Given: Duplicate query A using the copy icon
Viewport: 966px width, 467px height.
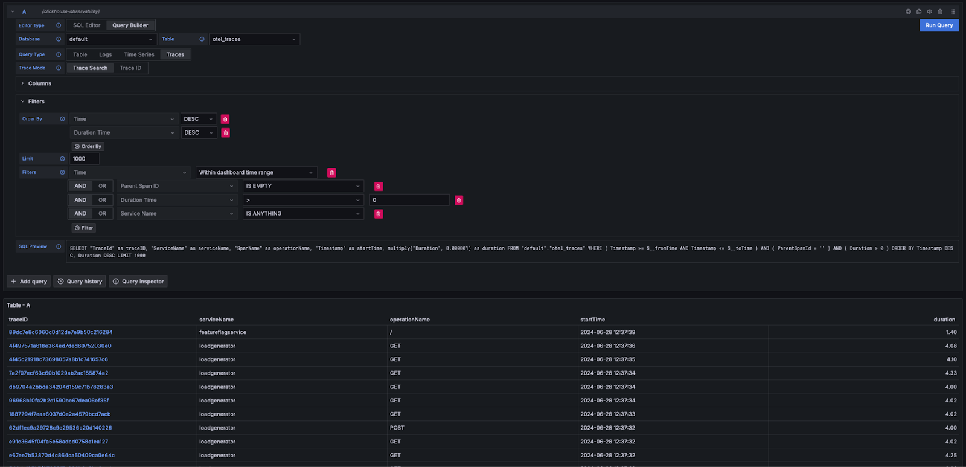Looking at the screenshot, I should click(x=919, y=11).
